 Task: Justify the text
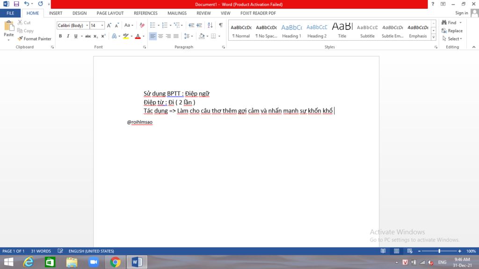click(176, 36)
